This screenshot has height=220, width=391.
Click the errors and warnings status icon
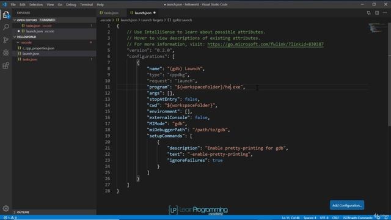pos(10,218)
